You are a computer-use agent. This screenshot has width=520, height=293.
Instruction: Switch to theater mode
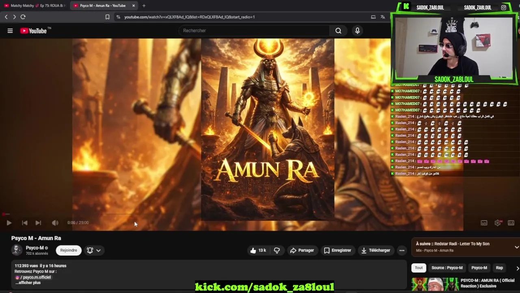(511, 223)
